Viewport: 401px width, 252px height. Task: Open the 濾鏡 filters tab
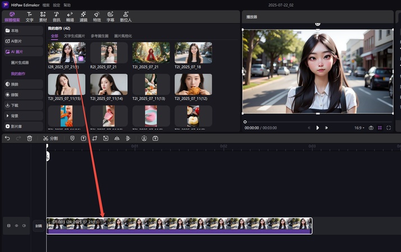[x=84, y=17]
